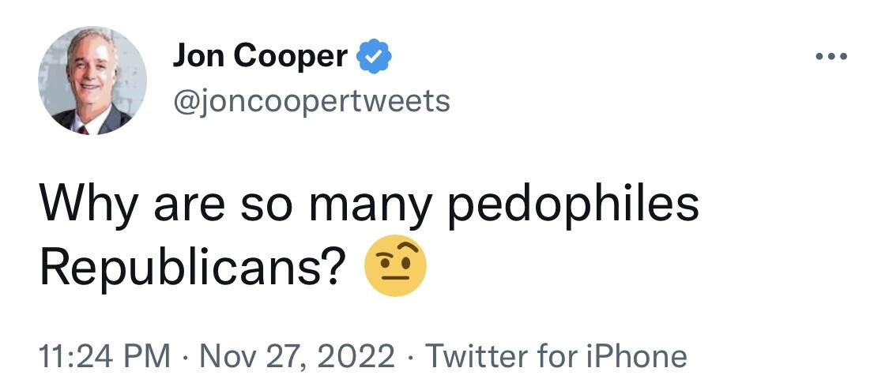Click the red tie in the avatar
Image resolution: width=889 pixels, height=383 pixels.
(x=84, y=130)
